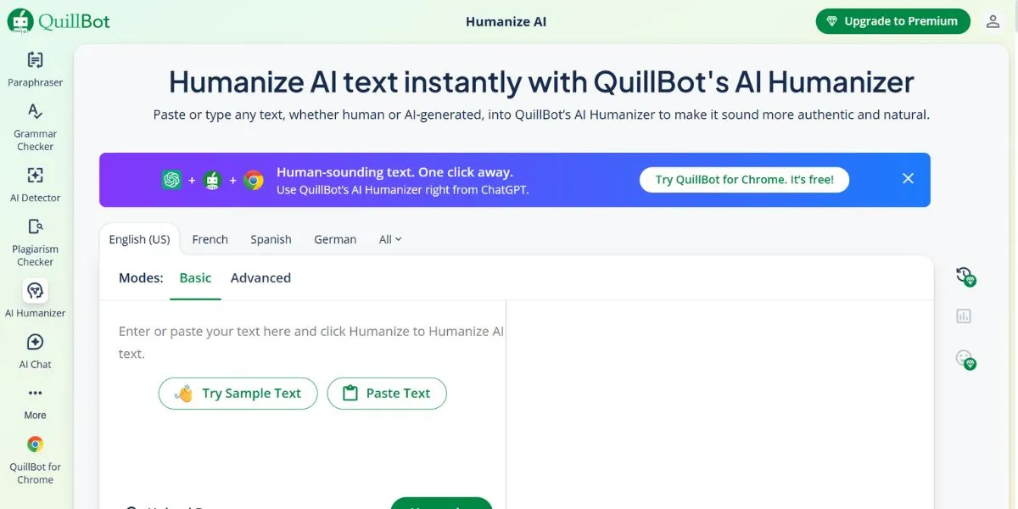Select the Paraphraser tool in the sidebar
The height and width of the screenshot is (509, 1018).
[x=35, y=68]
